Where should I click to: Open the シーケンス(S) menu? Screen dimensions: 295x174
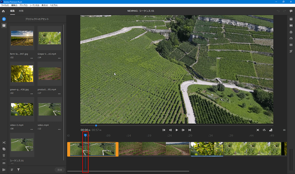(x=34, y=6)
